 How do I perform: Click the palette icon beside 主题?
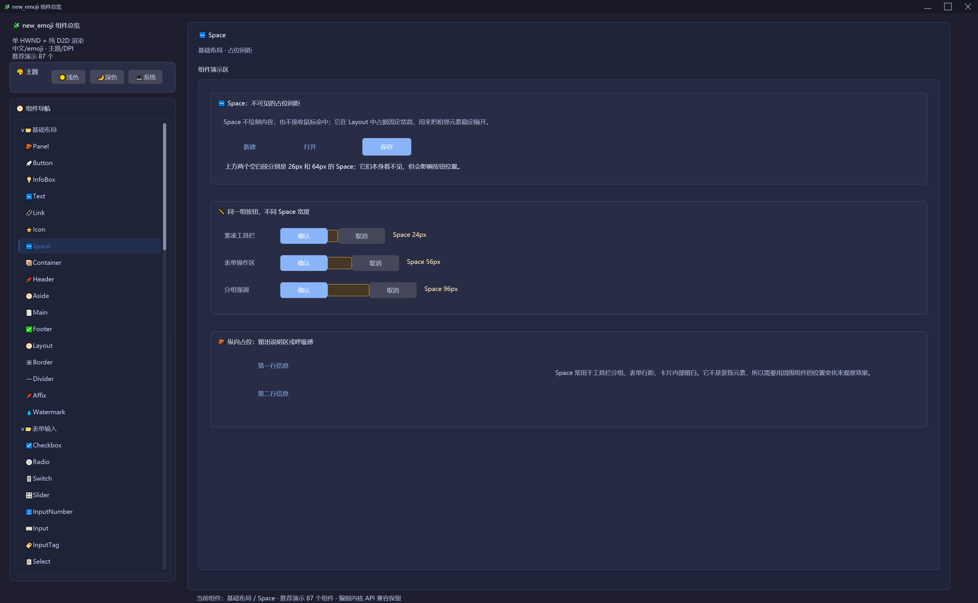point(20,72)
